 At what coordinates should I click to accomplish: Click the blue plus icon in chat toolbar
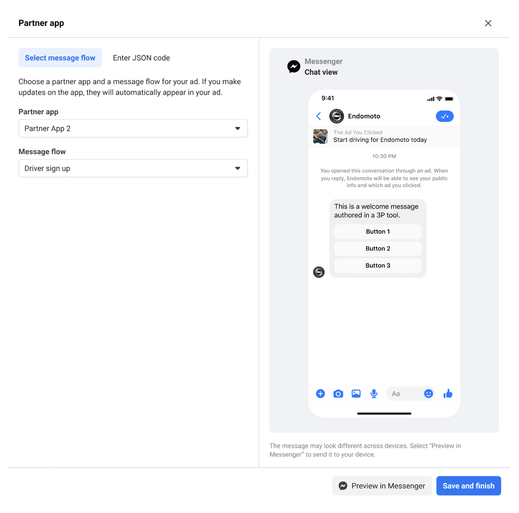tap(321, 394)
